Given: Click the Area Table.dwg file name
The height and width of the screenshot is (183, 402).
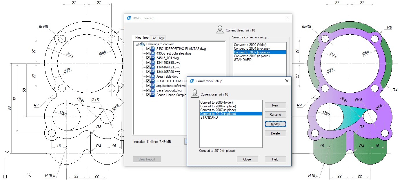Looking at the screenshot, I should [167, 76].
